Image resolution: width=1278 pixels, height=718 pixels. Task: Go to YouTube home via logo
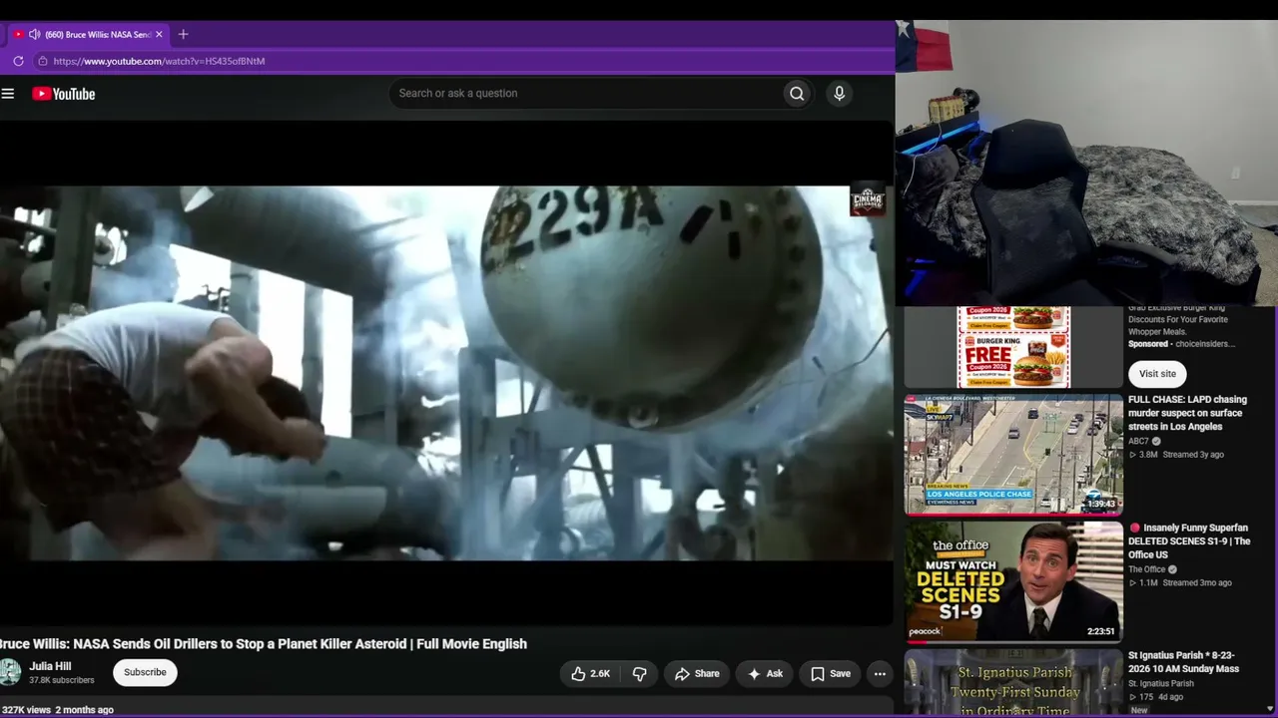(63, 94)
